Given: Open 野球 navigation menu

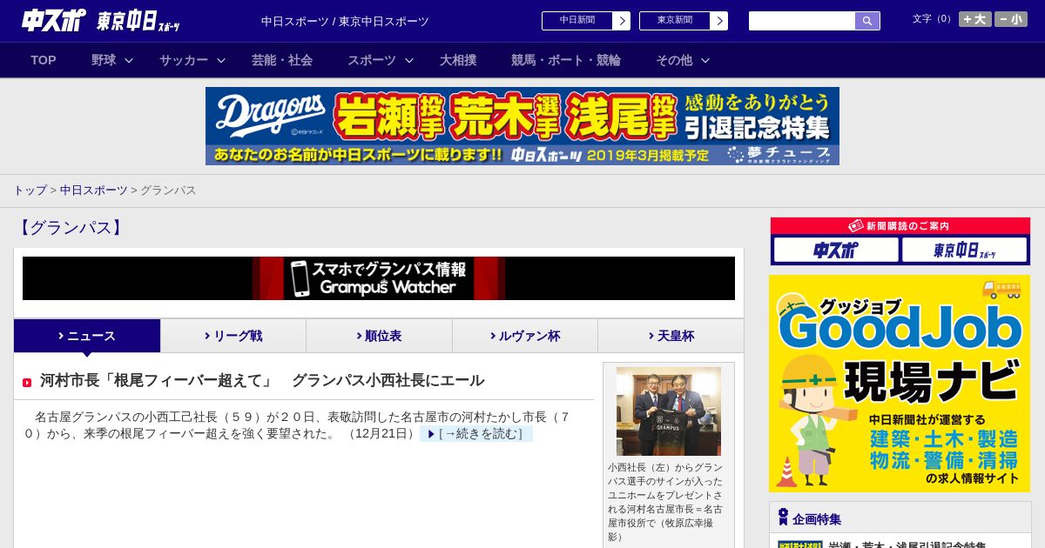Looking at the screenshot, I should [x=104, y=60].
